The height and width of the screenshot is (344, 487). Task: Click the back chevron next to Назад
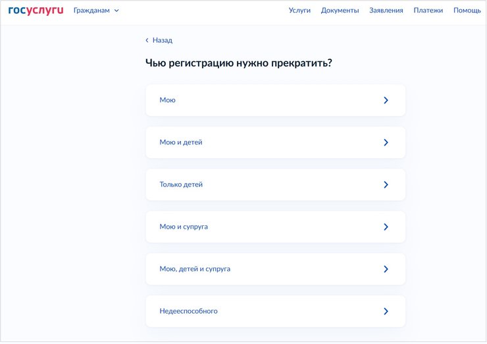point(147,40)
